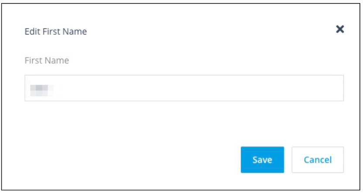The image size is (363, 193).
Task: Hit the white Cancel button
Action: (x=318, y=160)
